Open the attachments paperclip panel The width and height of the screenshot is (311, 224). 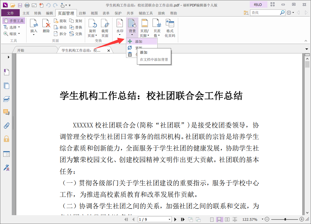pos(6,125)
